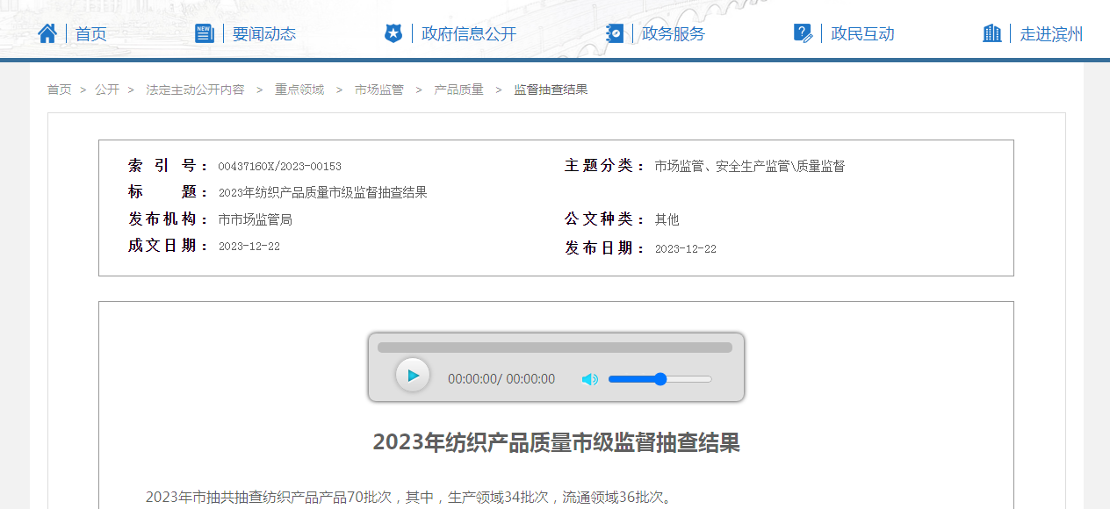
Task: Click the 成文日期 value 2023-12-22
Action: [249, 247]
